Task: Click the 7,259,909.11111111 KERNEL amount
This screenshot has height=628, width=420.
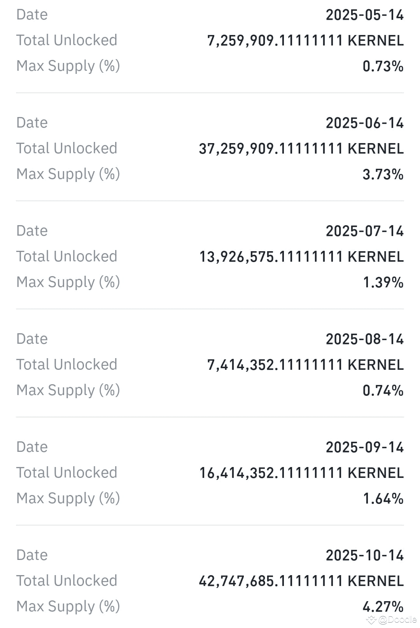Action: point(305,41)
